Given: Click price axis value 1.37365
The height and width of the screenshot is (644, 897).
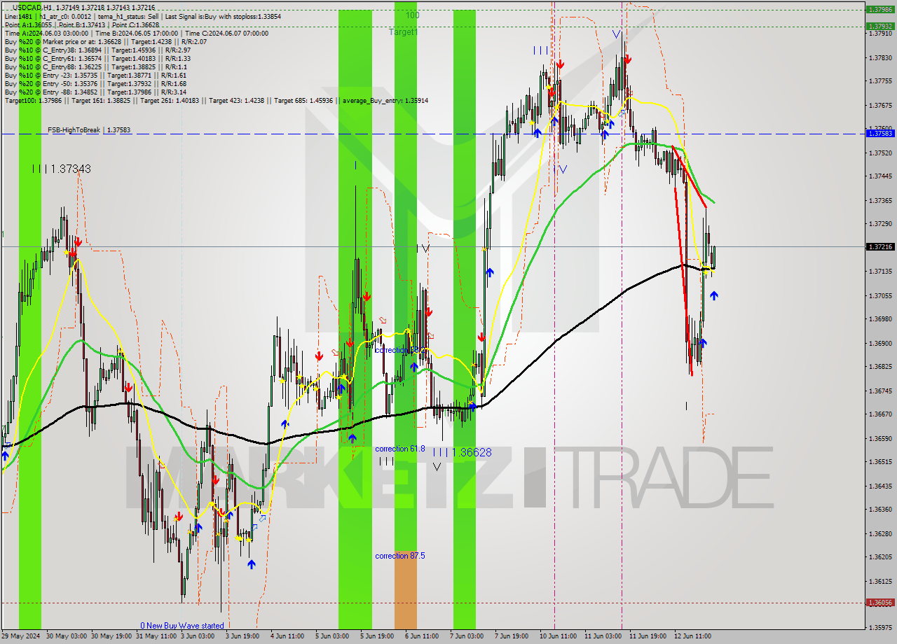Looking at the screenshot, I should click(880, 201).
